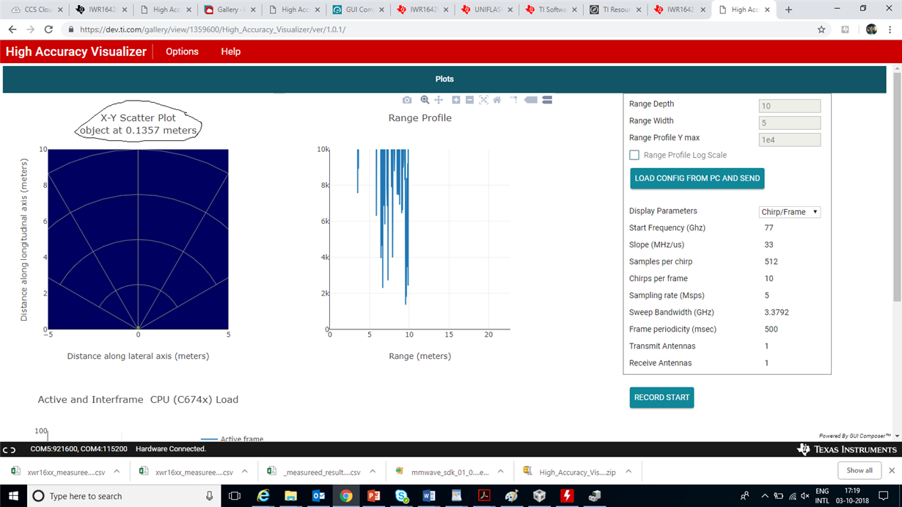This screenshot has height=507, width=902.
Task: Reload the page with refresh icon
Action: point(48,29)
